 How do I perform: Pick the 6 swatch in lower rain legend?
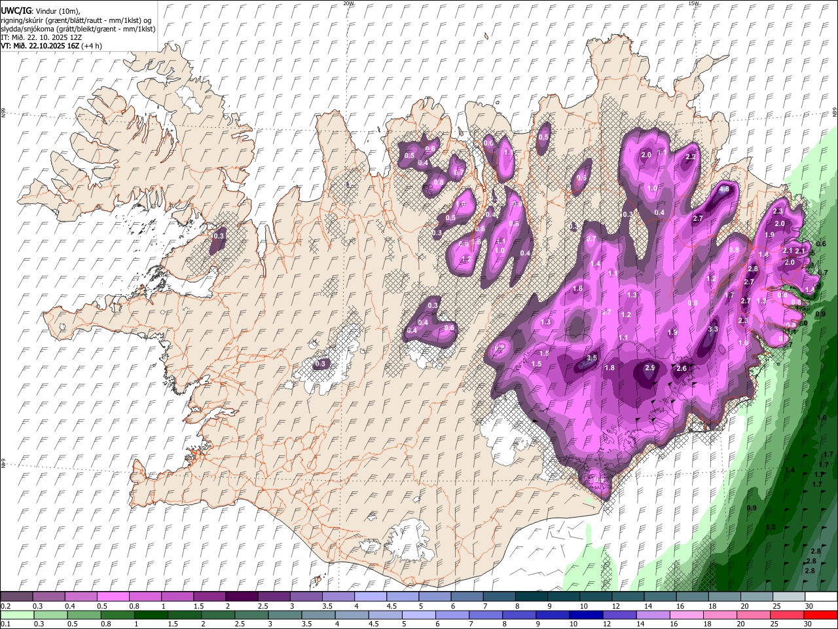click(451, 615)
